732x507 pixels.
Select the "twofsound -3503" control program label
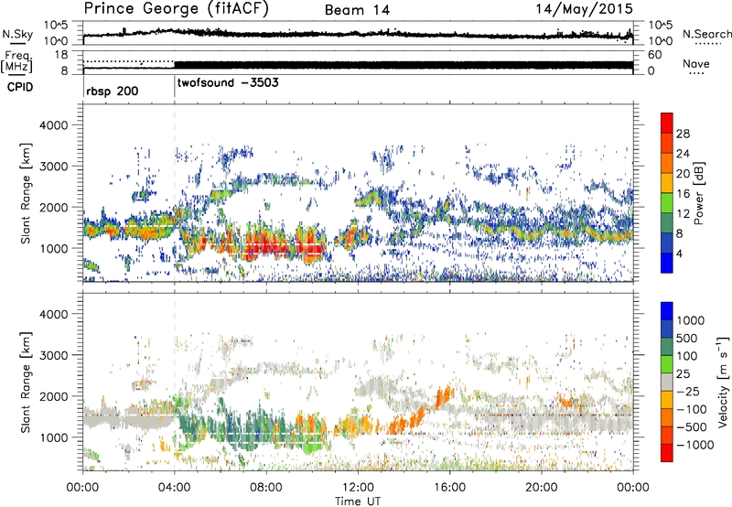pyautogui.click(x=228, y=82)
